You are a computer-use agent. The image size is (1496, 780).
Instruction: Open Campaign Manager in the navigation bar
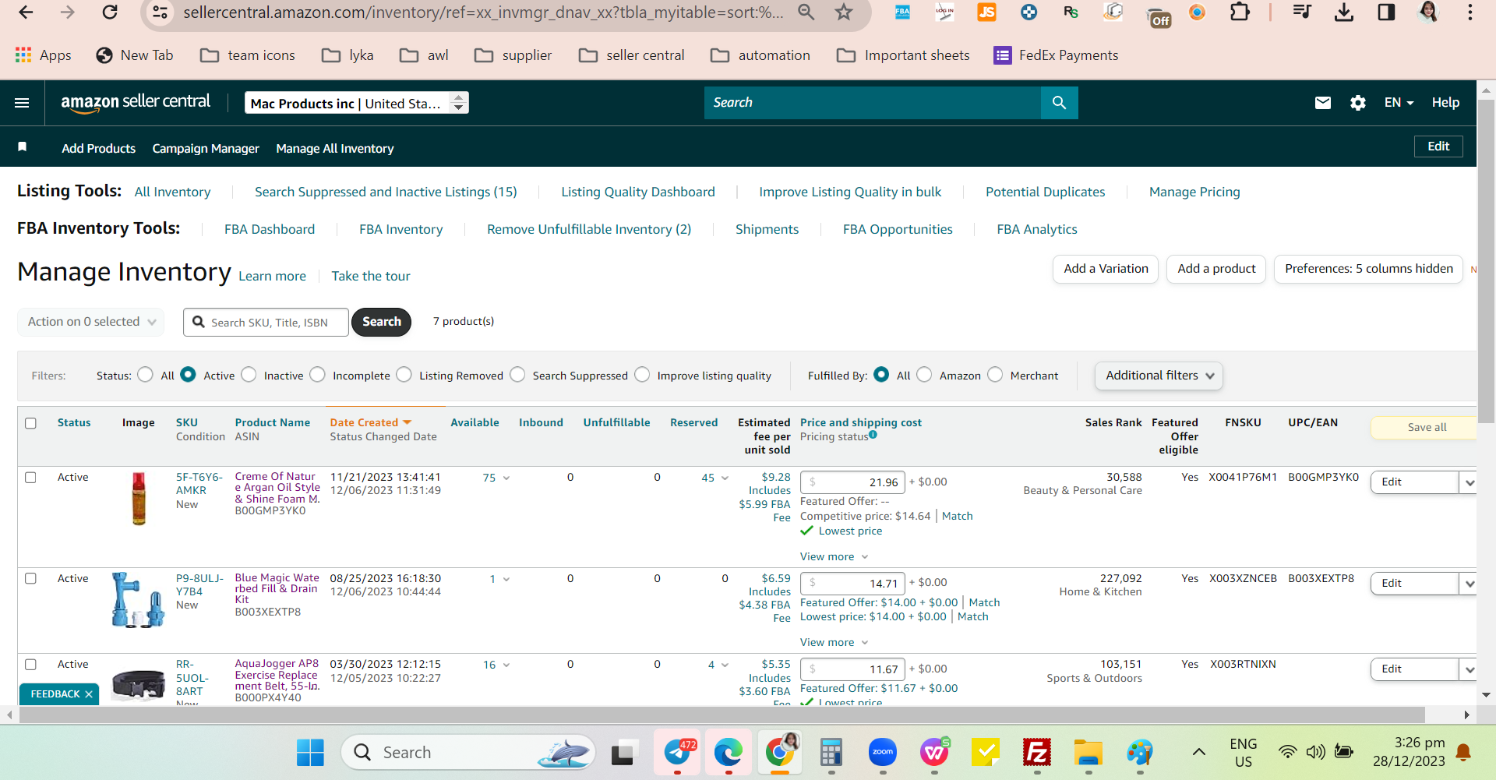coord(206,148)
